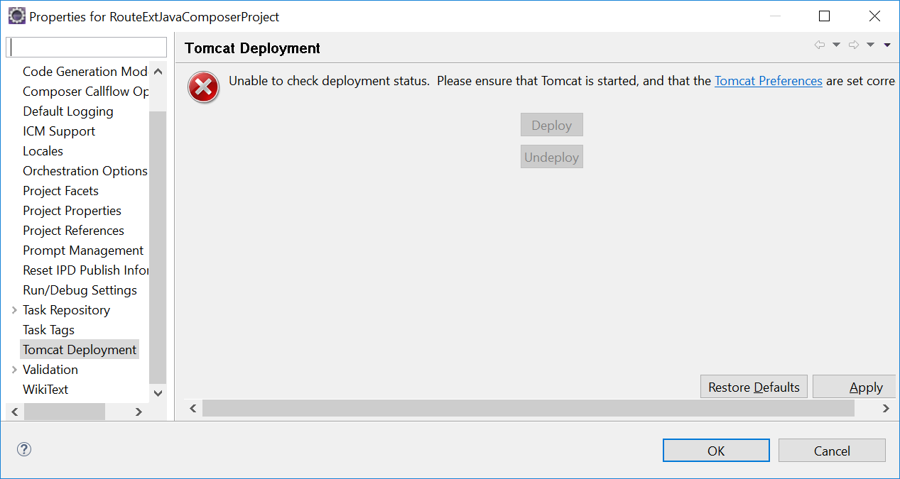
Task: Open the page view menu triangle
Action: tap(887, 45)
